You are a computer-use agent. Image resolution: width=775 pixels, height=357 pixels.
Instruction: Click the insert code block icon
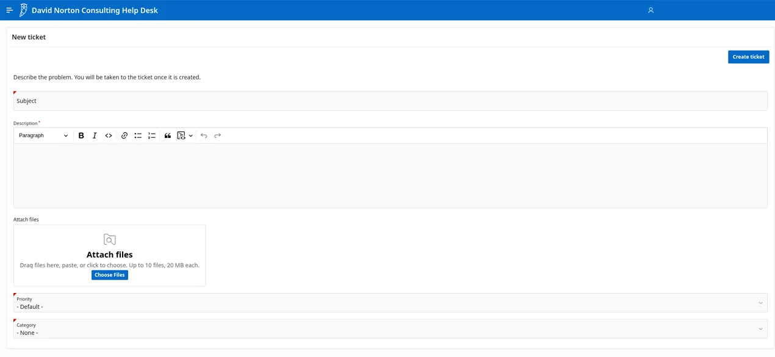181,135
